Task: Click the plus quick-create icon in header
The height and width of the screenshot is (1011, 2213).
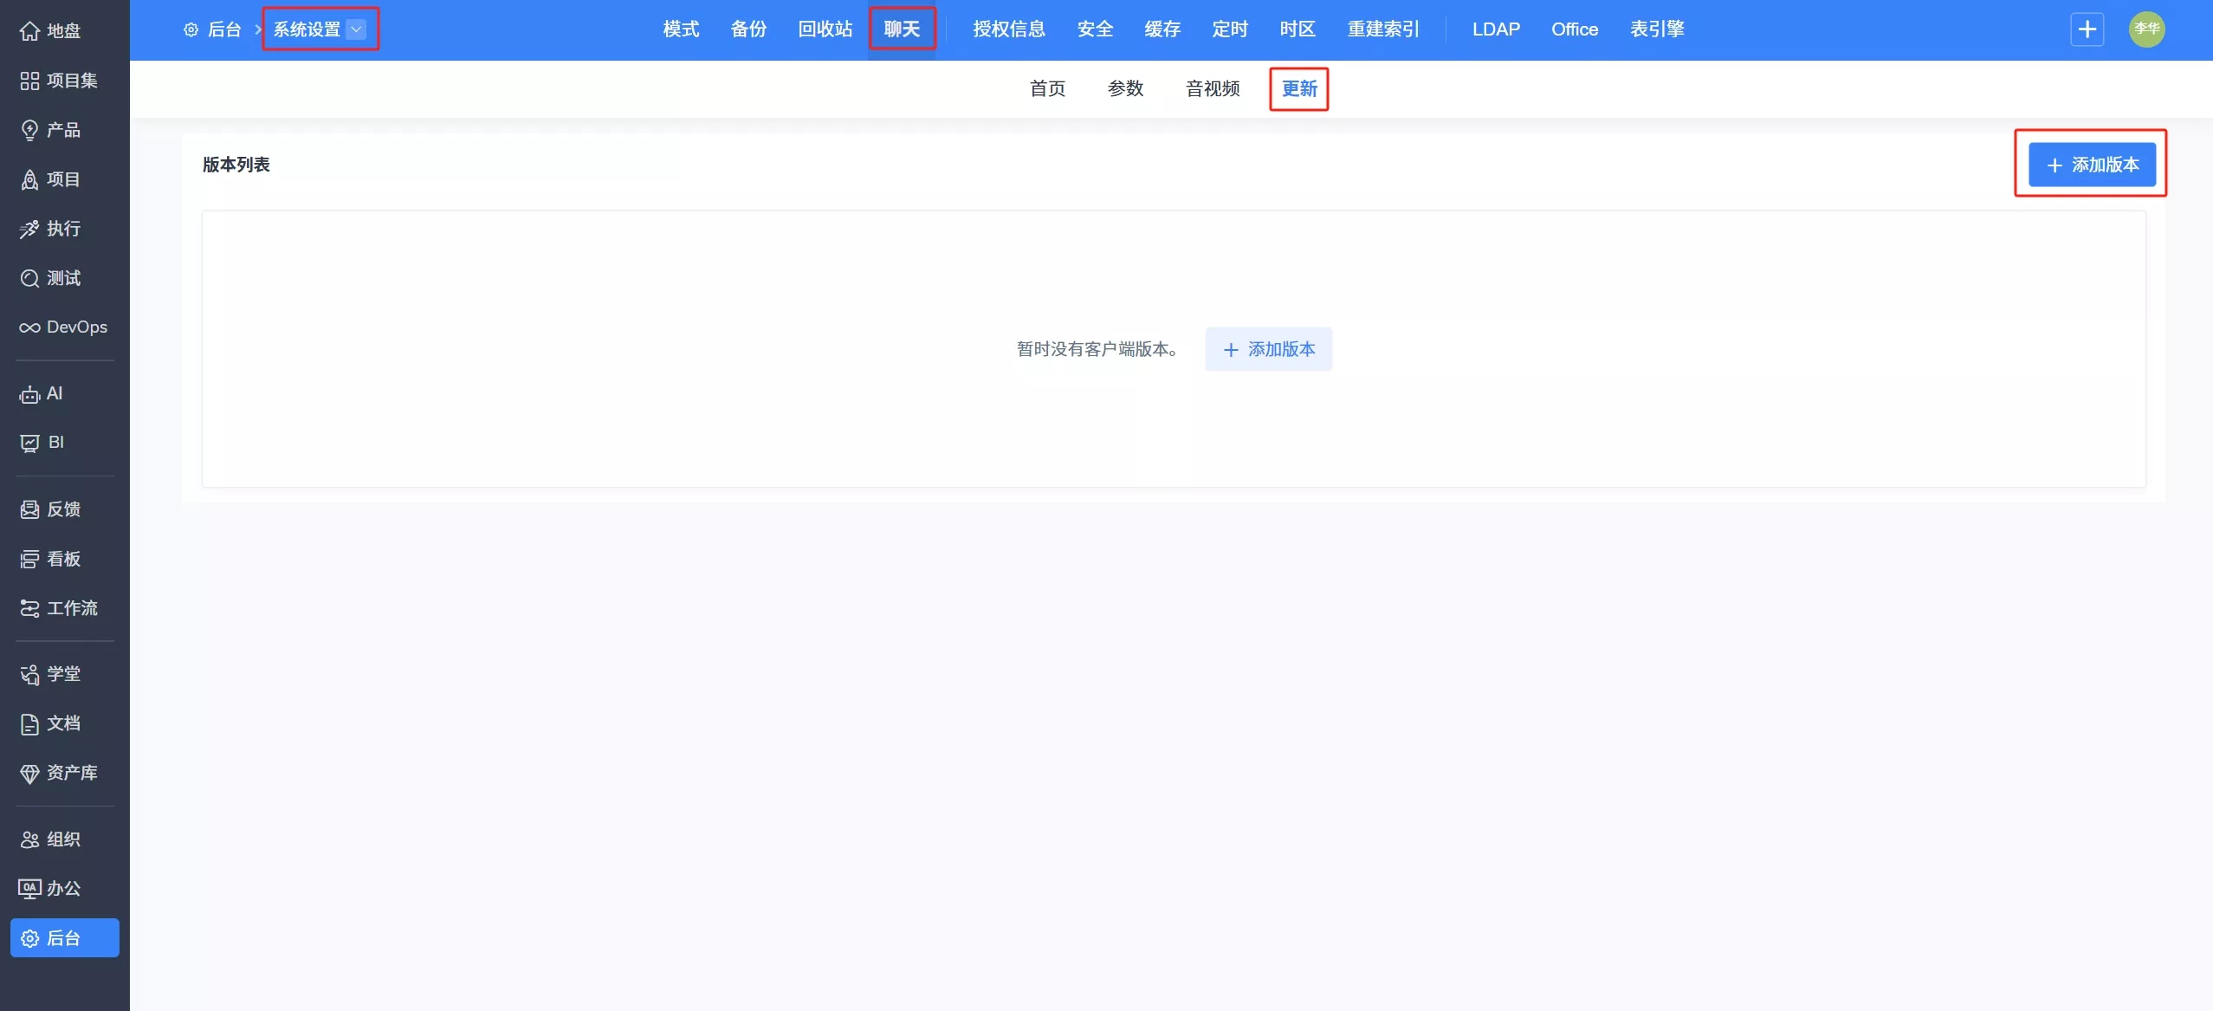Action: 2087,29
